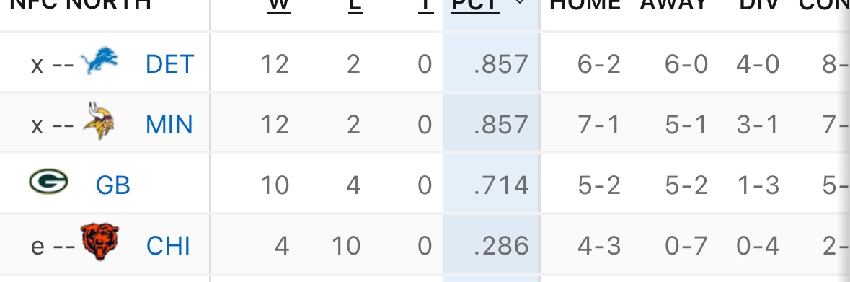Open the DET team link
850x282 pixels.
169,64
